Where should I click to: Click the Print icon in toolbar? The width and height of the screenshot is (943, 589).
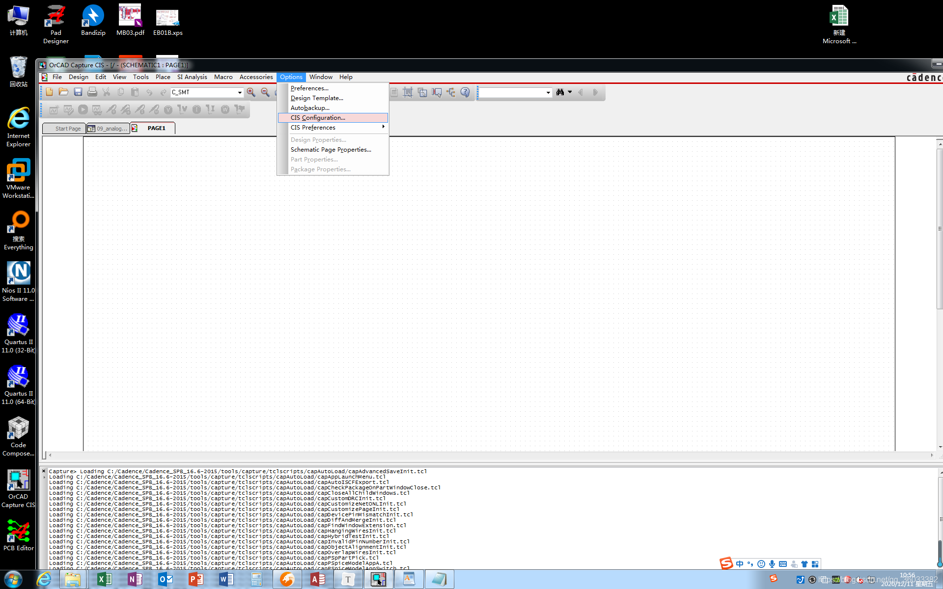pos(92,92)
